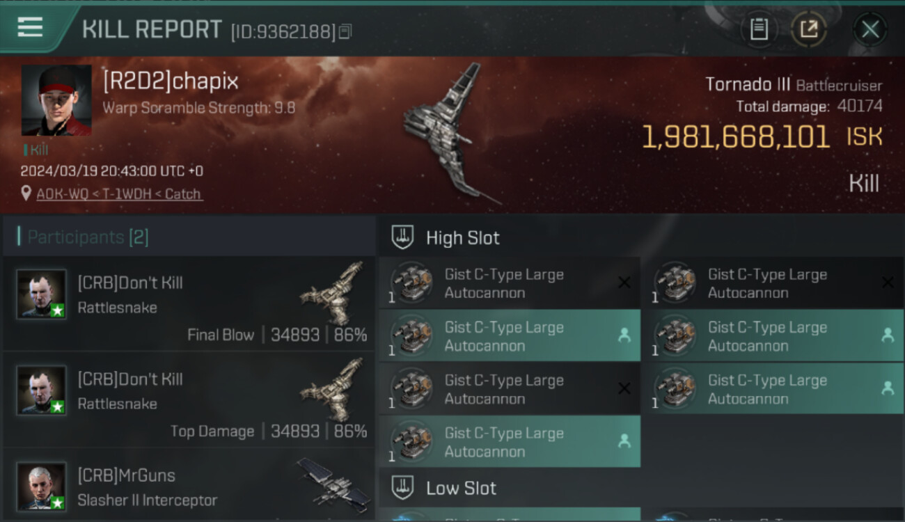Viewport: 905px width, 522px height.
Task: Click the location pin icon
Action: pos(26,193)
